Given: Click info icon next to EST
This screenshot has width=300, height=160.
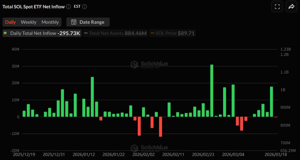Looking at the screenshot, I should pyautogui.click(x=84, y=6).
